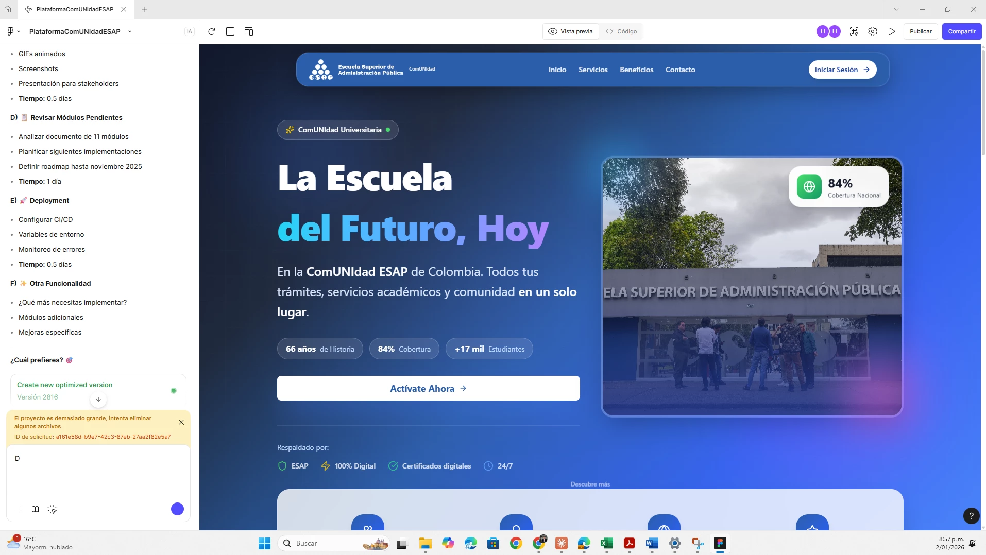Toggle the bottom panel layout icon
Viewport: 986px width, 555px height.
[230, 31]
